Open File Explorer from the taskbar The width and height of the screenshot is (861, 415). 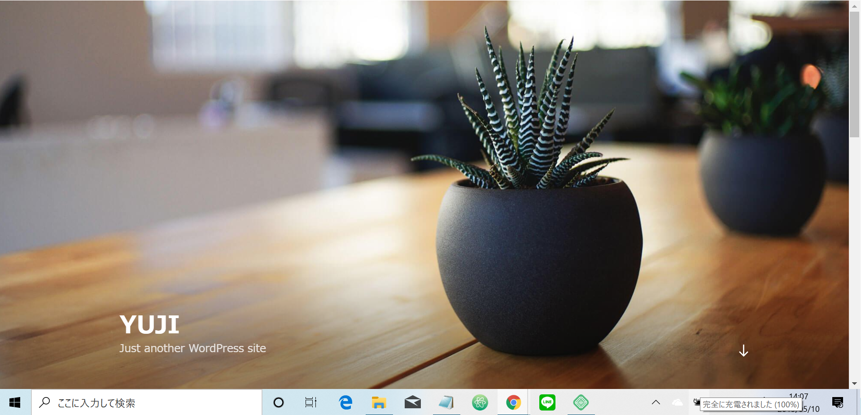(379, 402)
